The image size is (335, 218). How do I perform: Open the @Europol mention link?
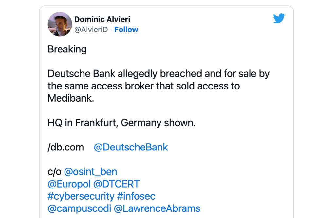click(x=69, y=184)
